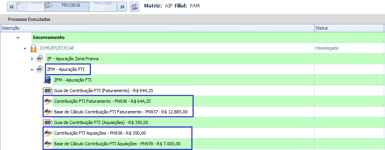The image size is (385, 150).
Task: Click the icon beside Base de Cálculo PN939
Action: [x=48, y=144]
